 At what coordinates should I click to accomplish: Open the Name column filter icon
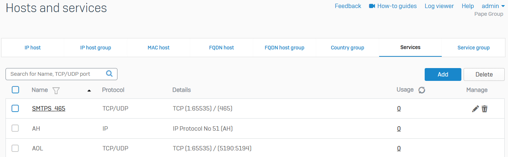click(x=56, y=90)
